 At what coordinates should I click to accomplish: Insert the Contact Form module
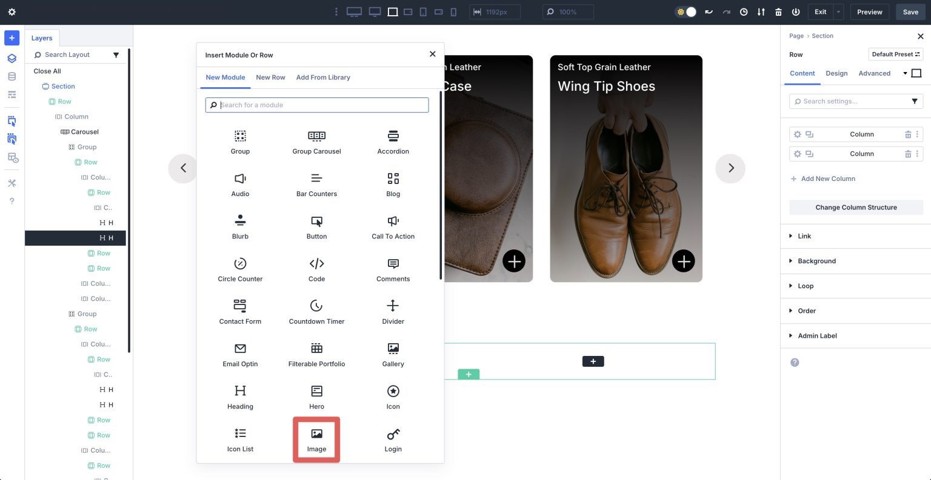(x=240, y=312)
